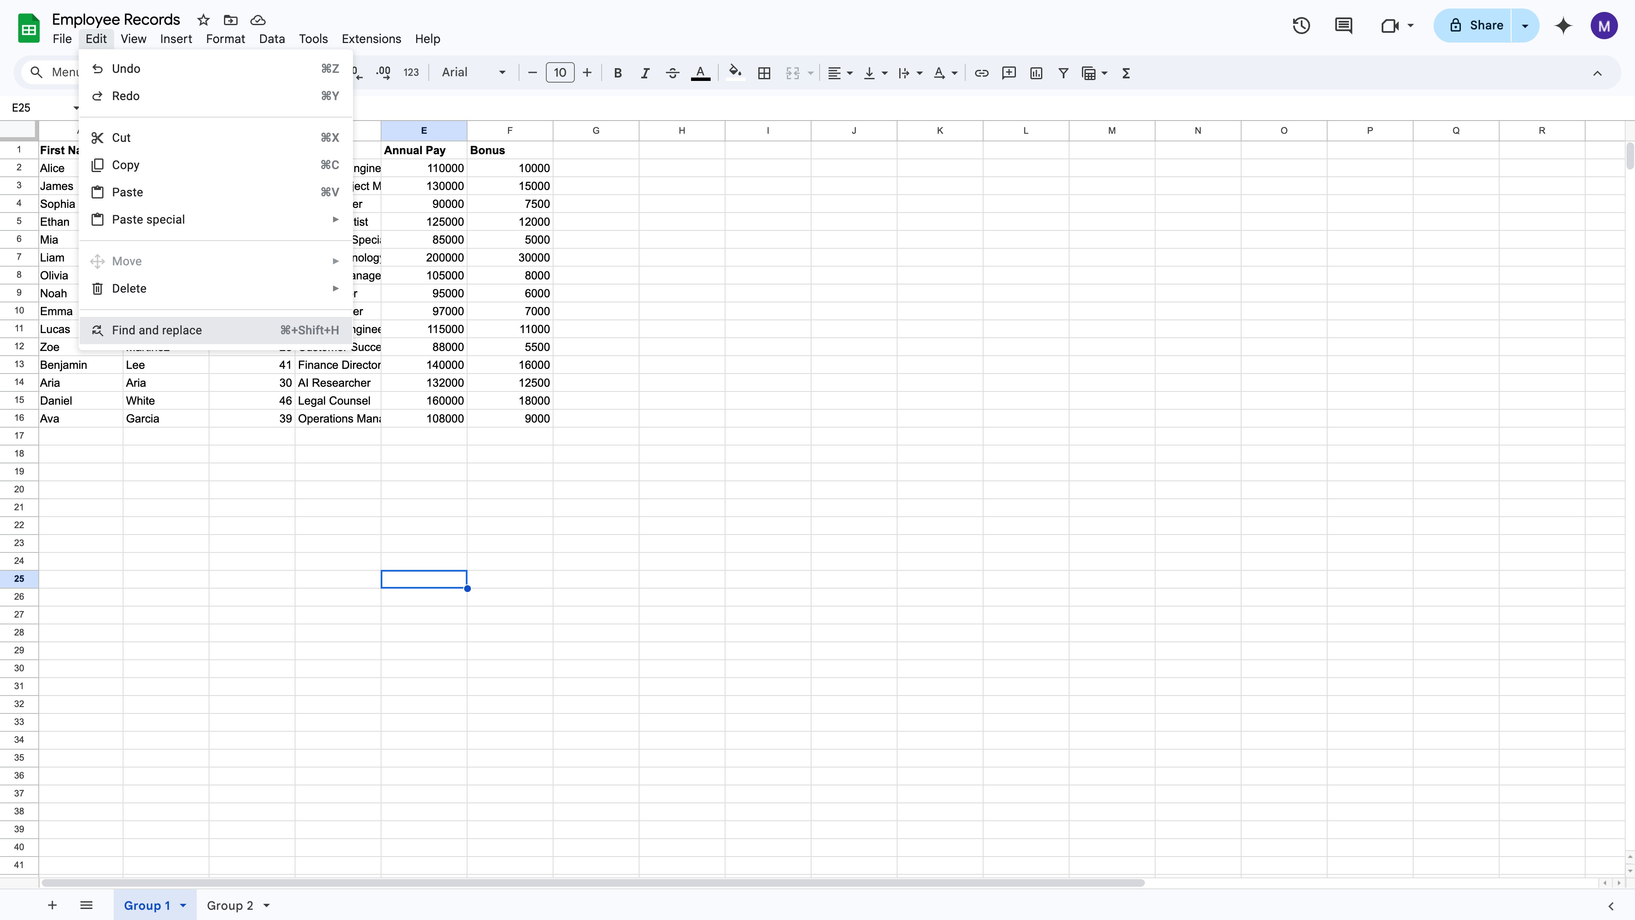
Task: Open the Group 2 tab dropdown arrow
Action: (267, 906)
